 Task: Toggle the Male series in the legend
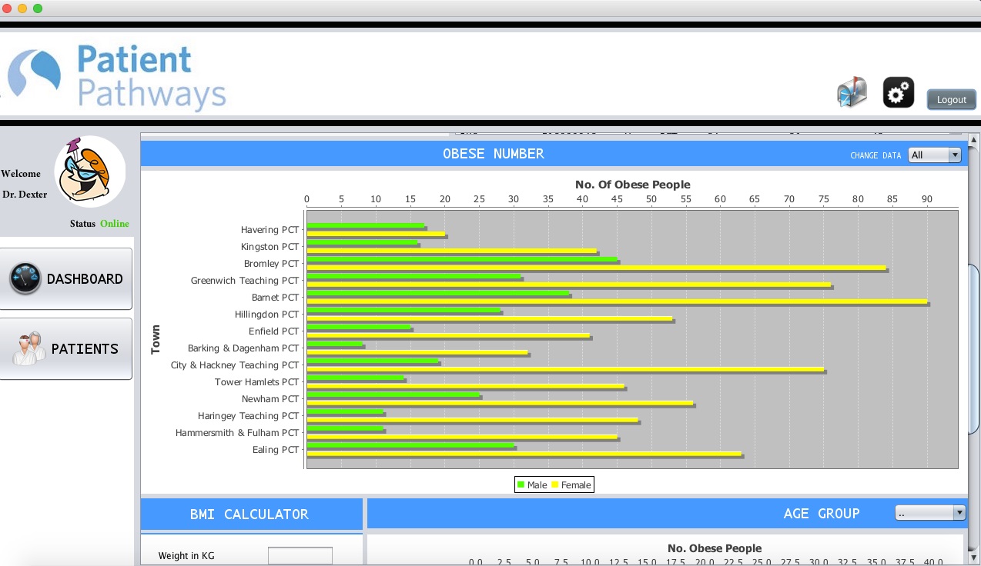535,484
